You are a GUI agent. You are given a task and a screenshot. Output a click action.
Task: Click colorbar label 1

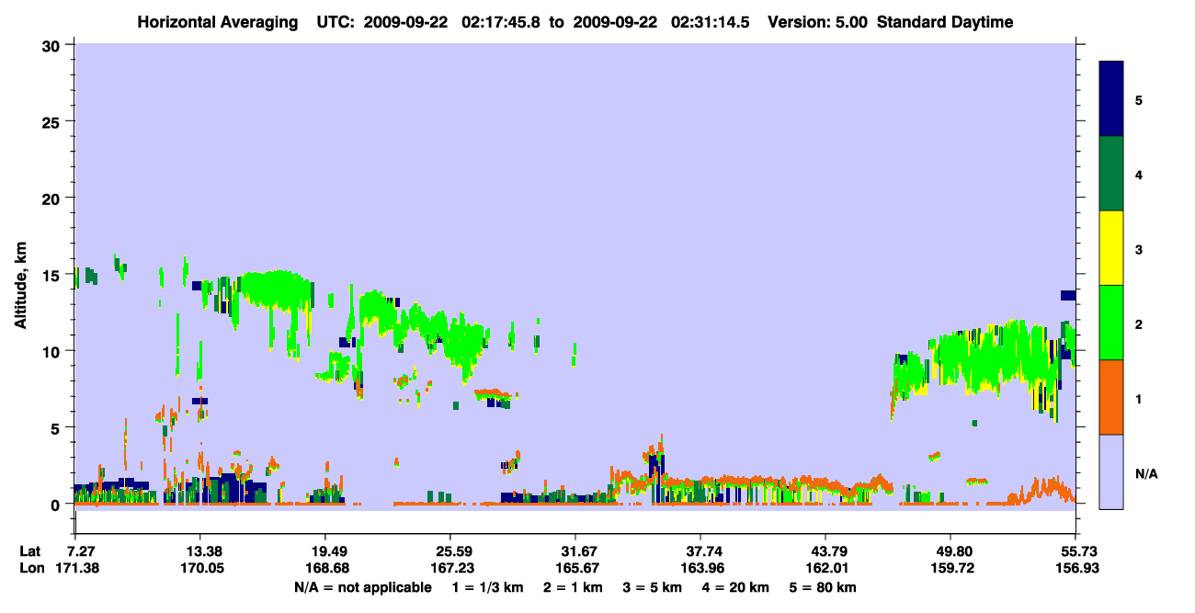coord(1139,398)
